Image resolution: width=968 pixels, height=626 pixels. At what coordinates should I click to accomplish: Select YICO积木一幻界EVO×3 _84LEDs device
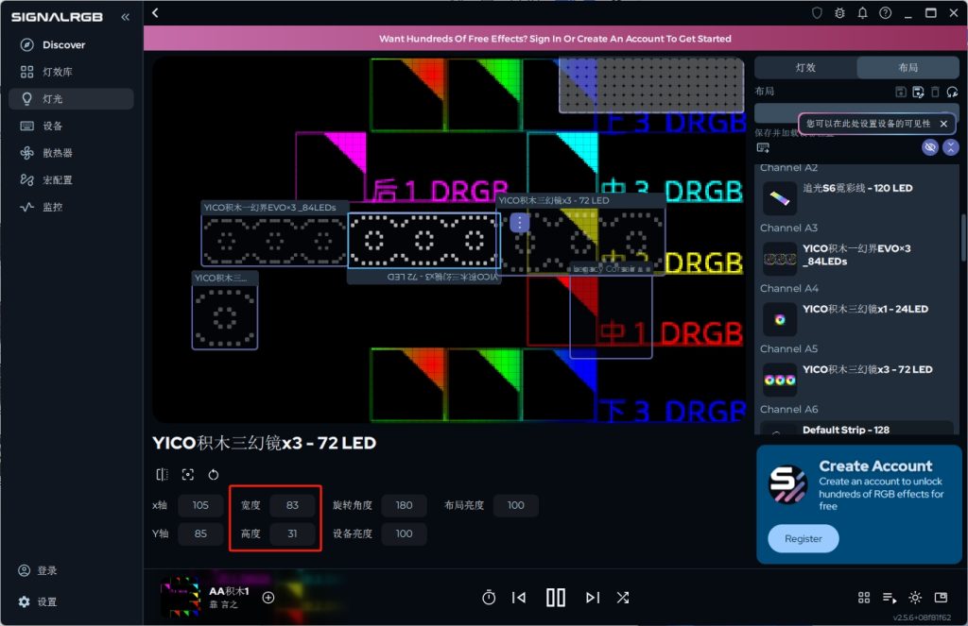(x=856, y=258)
